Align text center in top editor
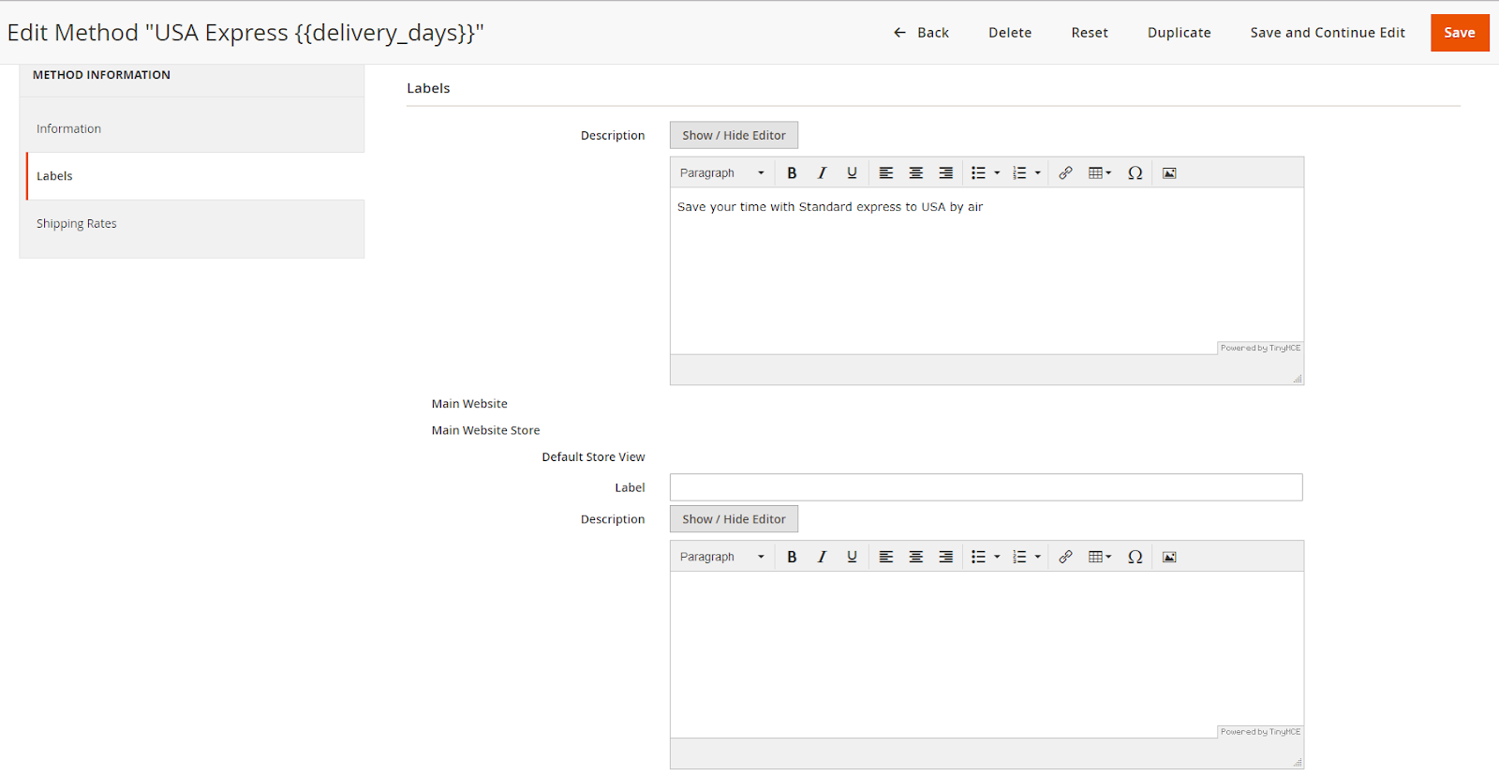 (x=915, y=173)
